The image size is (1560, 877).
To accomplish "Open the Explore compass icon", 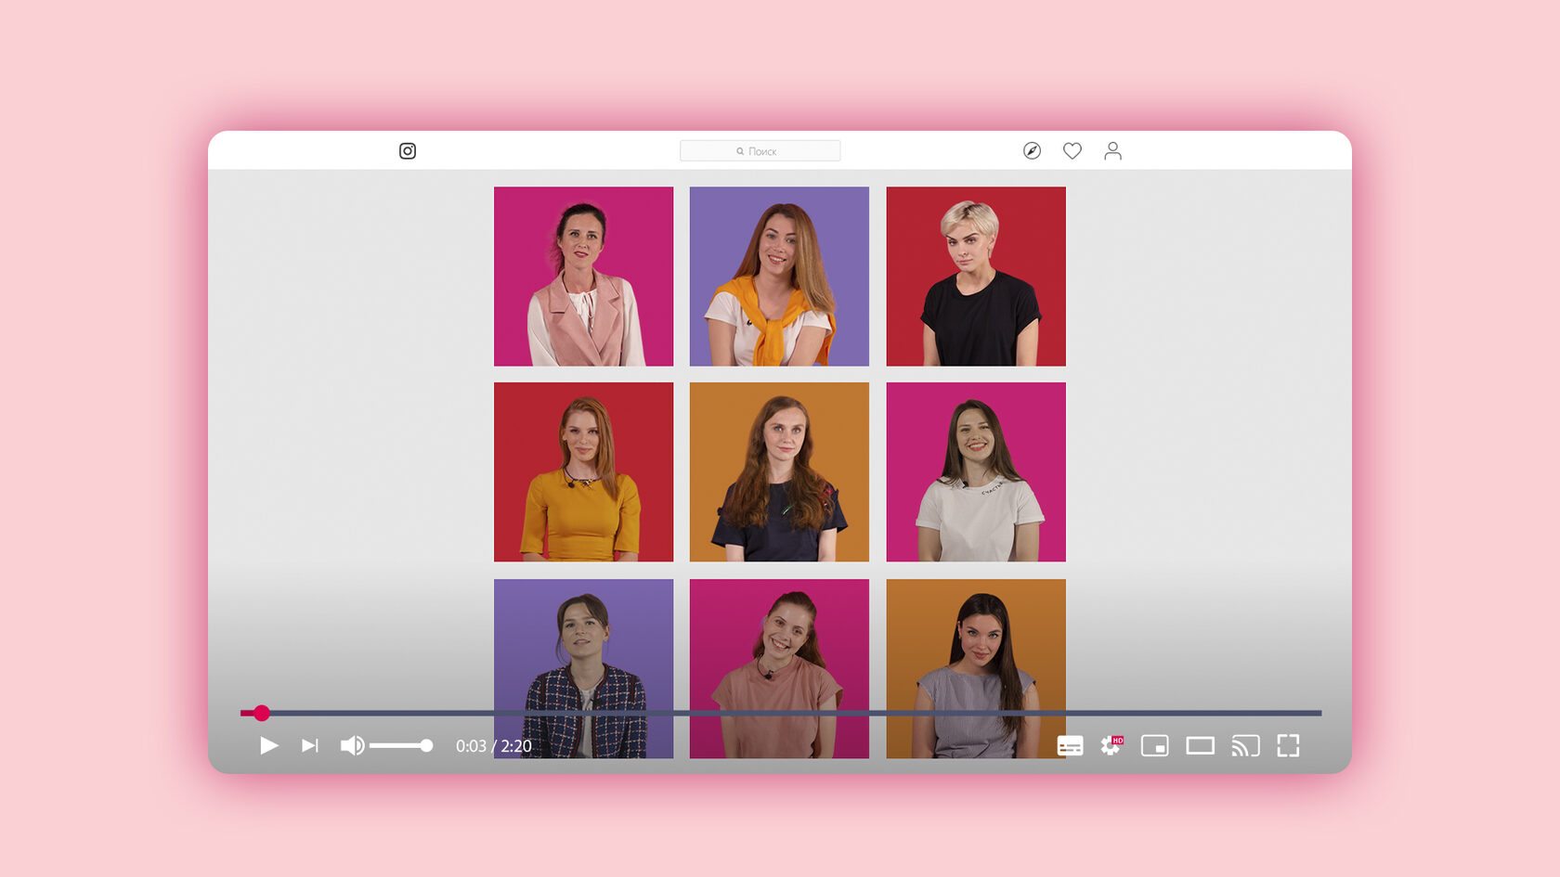I will (1032, 150).
